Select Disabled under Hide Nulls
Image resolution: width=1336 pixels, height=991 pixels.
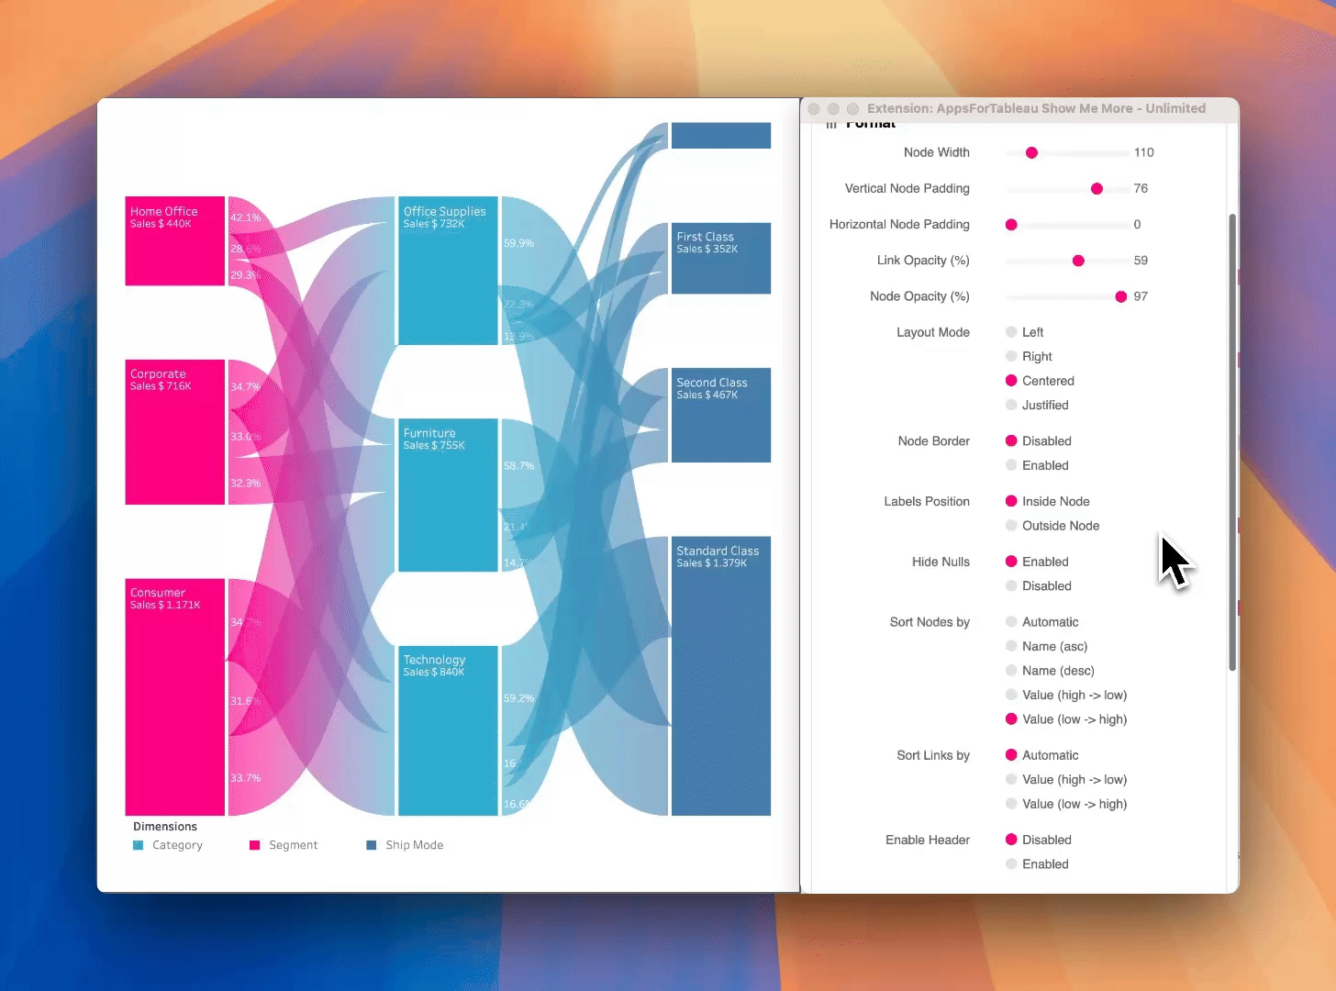click(1011, 585)
